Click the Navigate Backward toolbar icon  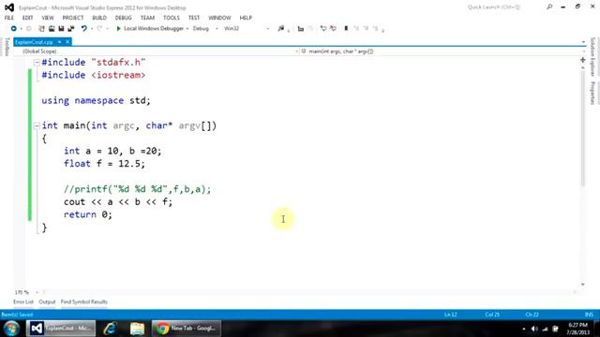[14, 29]
